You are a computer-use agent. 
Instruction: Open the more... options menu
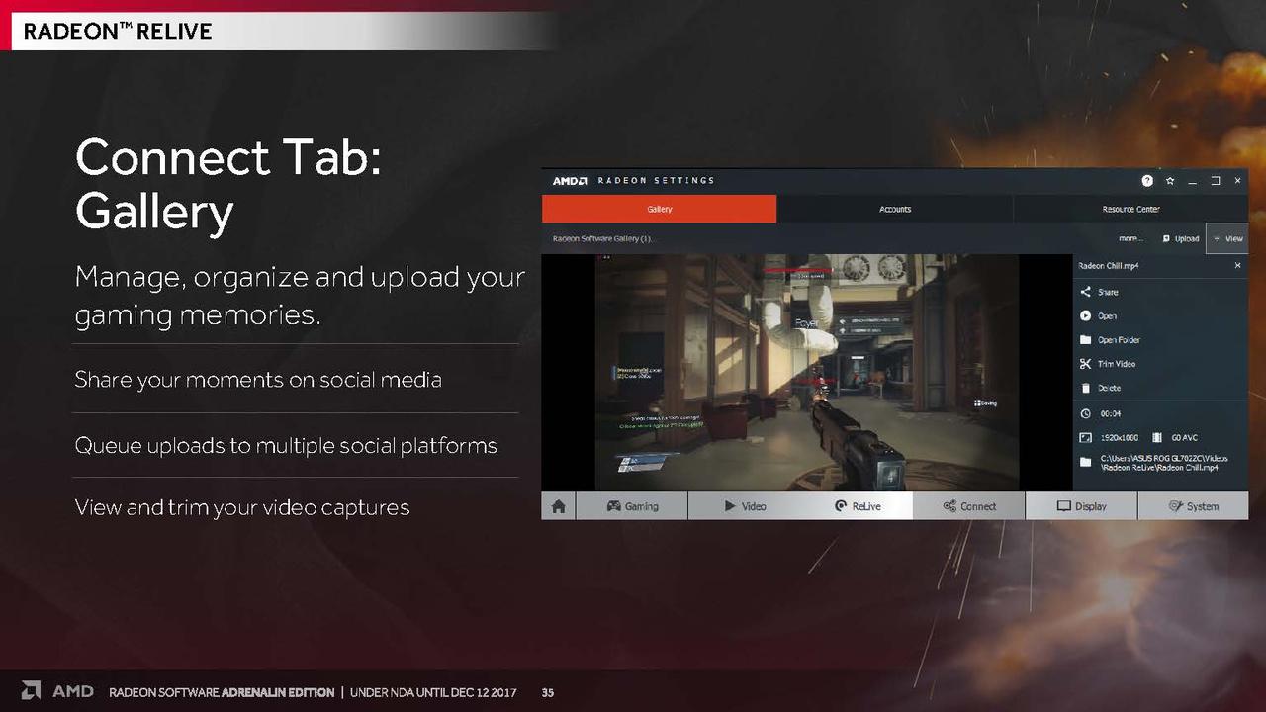point(1130,238)
